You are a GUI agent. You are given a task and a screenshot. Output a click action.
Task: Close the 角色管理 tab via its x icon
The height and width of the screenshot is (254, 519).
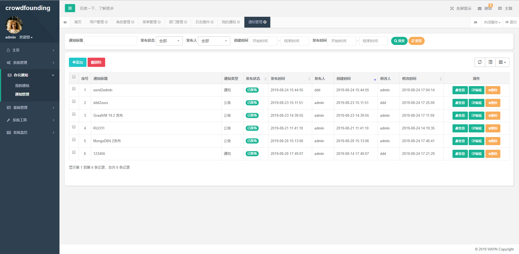pos(133,22)
